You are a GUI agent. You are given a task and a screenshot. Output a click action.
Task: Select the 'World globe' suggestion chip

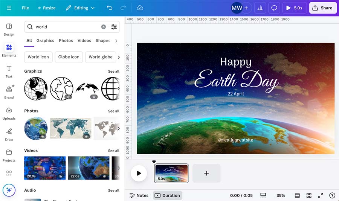[x=101, y=57]
